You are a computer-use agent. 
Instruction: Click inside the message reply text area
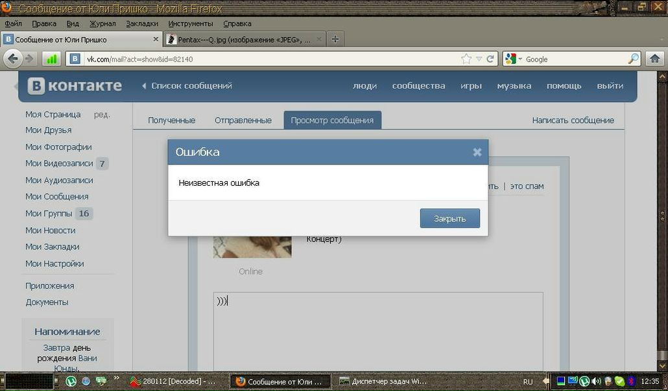click(x=377, y=330)
